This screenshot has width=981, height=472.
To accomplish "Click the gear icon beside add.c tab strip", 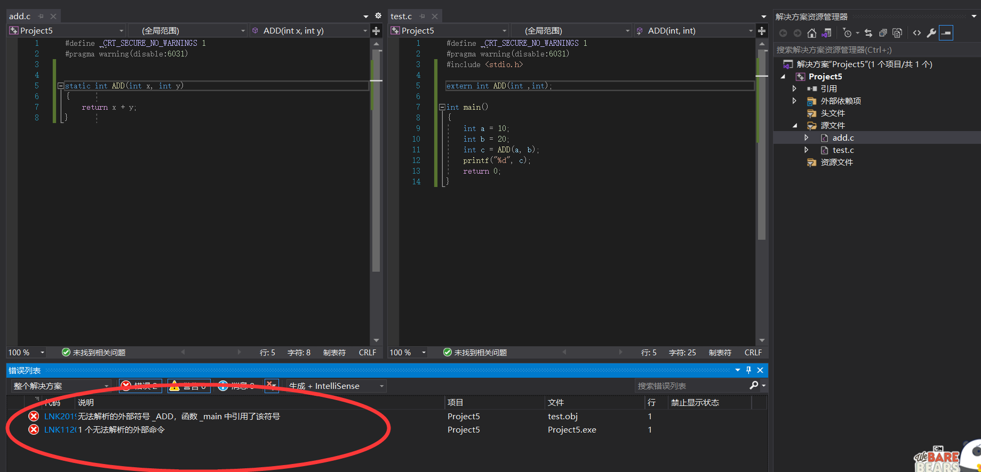I will [x=378, y=16].
